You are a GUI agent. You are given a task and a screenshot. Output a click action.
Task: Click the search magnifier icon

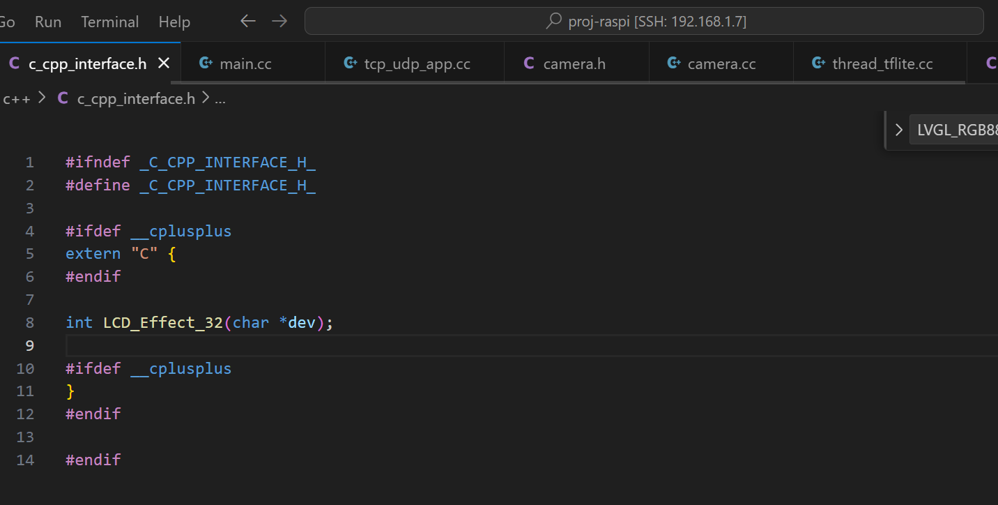click(x=554, y=22)
